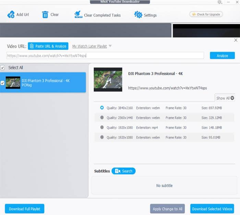Screen dimensions: 240x215
Task: Click the Clear Completed Tasks broom icon
Action: coord(78,14)
